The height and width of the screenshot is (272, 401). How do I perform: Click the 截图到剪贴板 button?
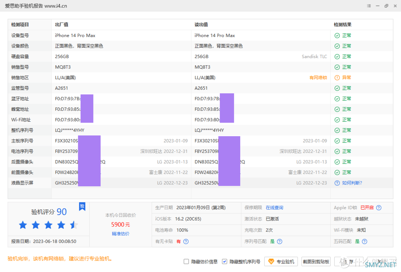coord(316,262)
